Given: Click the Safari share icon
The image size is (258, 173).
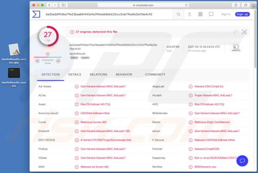Looking at the screenshot, I should pos(236,5).
